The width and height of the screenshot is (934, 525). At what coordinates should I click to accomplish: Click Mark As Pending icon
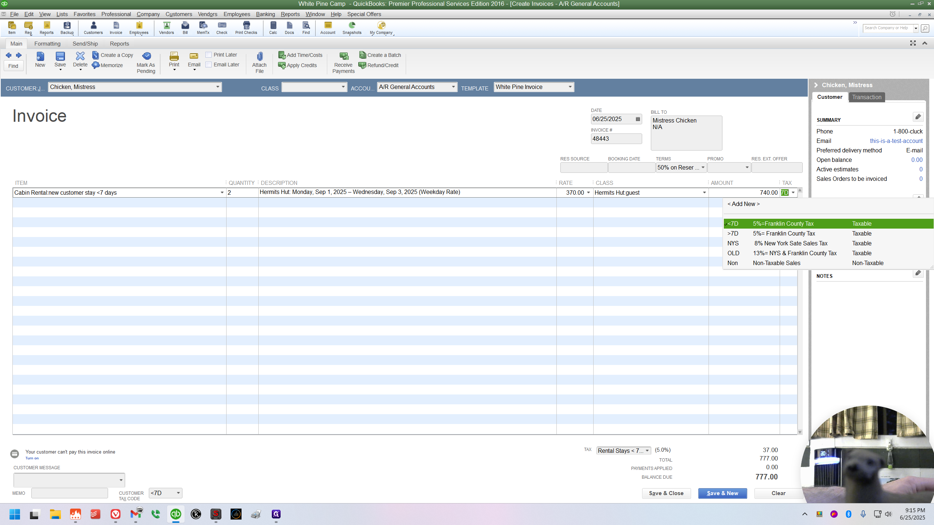pyautogui.click(x=146, y=63)
